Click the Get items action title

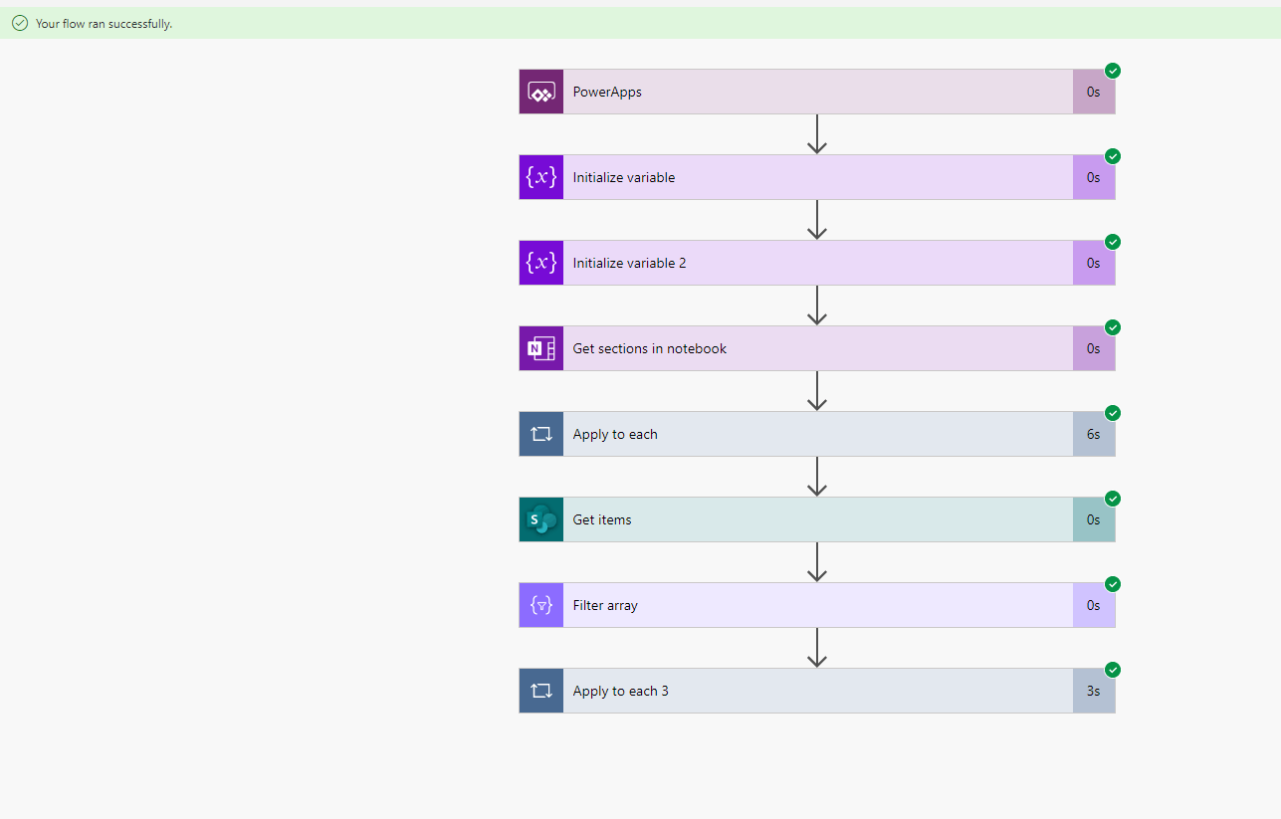tap(601, 518)
